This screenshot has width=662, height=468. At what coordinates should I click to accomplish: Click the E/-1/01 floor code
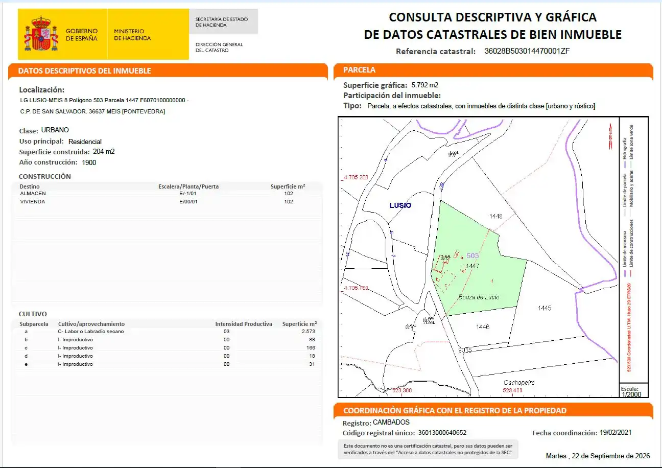point(188,194)
